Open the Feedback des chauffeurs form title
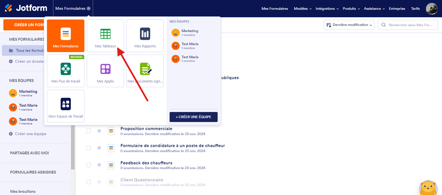This screenshot has height=195, width=442. click(146, 163)
